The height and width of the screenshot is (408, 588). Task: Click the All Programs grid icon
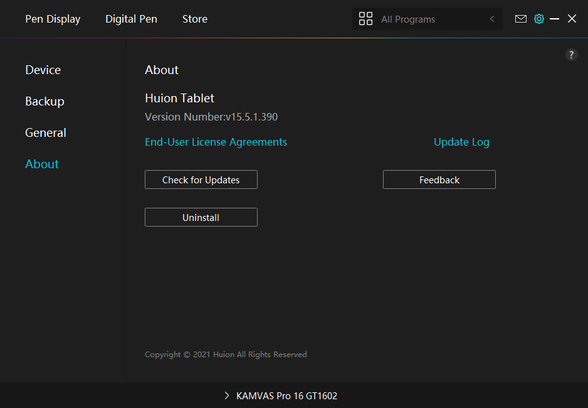pyautogui.click(x=365, y=19)
